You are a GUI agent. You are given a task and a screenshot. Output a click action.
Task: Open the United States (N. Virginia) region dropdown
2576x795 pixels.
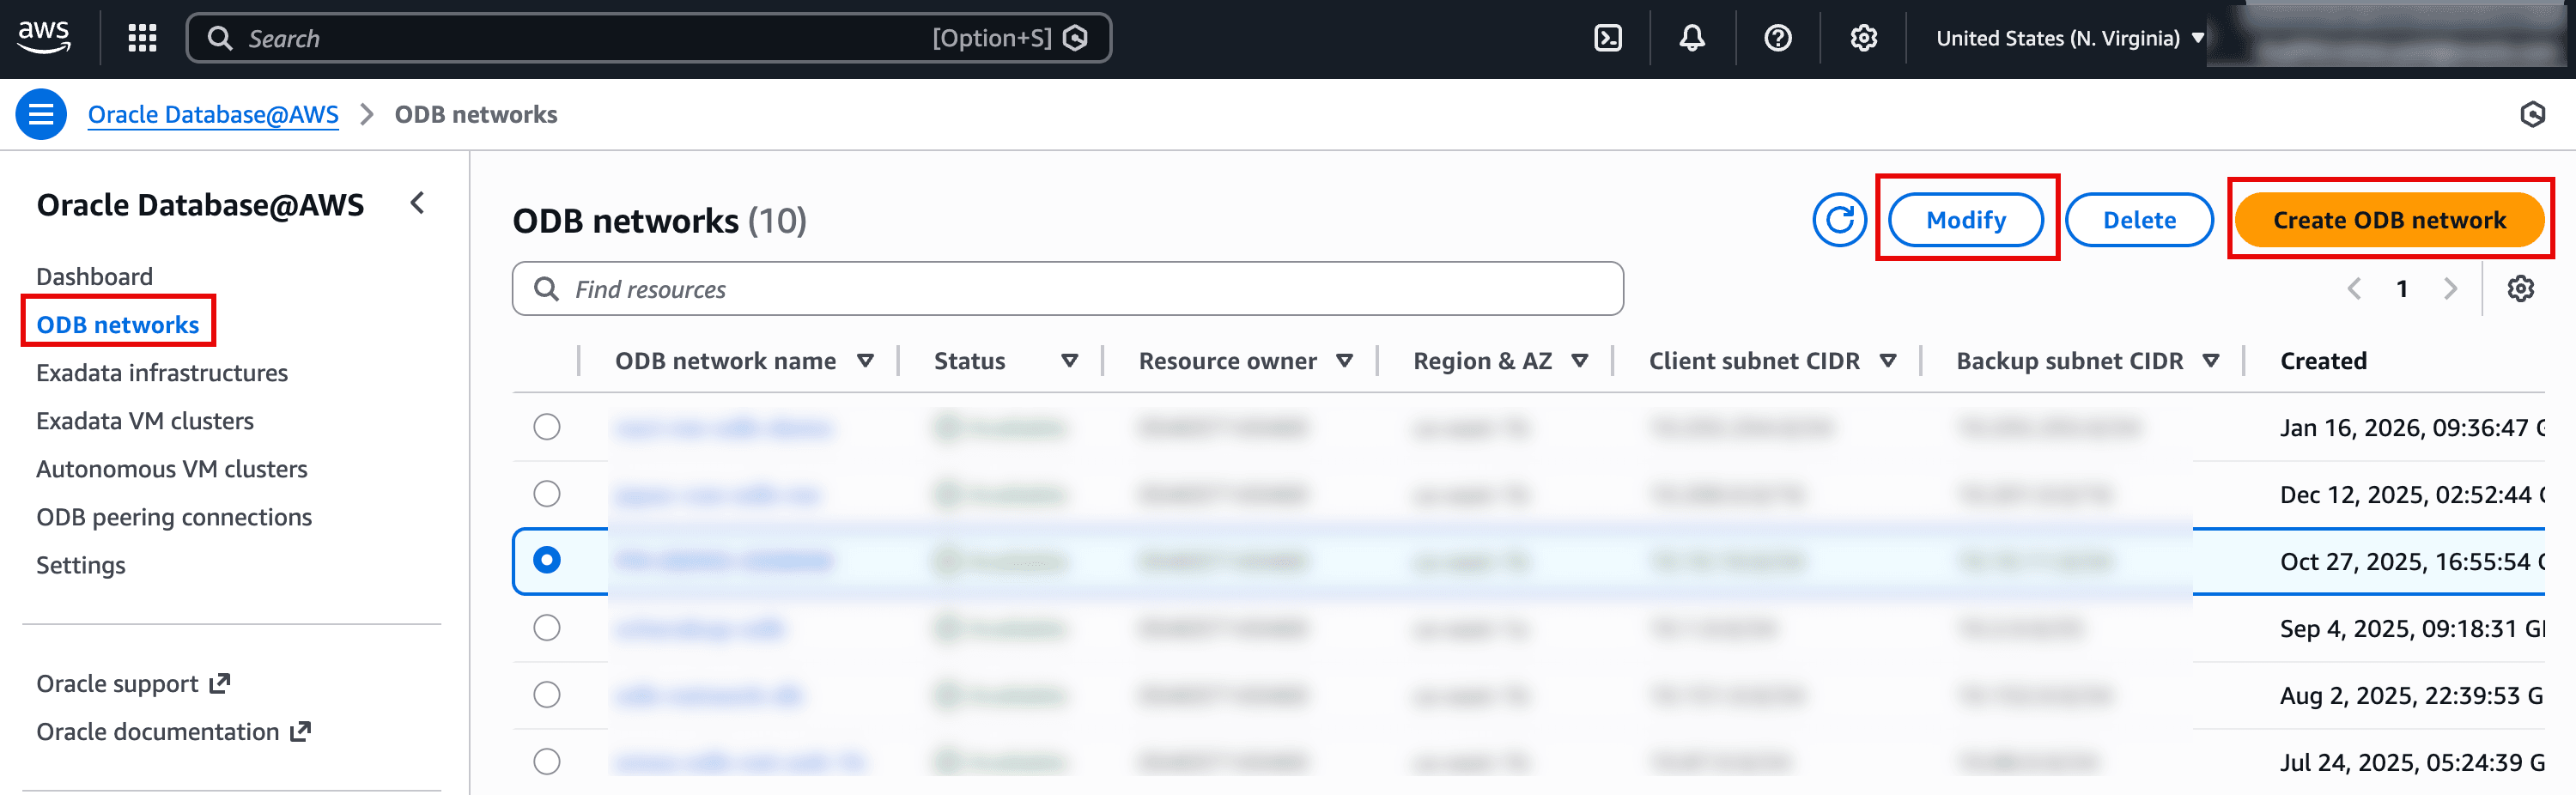[2070, 38]
